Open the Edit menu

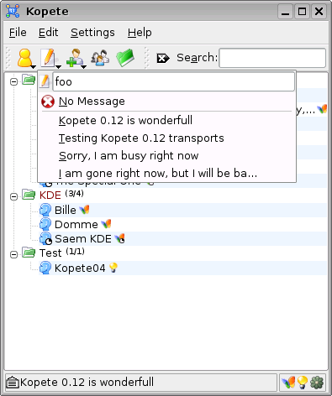coord(48,33)
